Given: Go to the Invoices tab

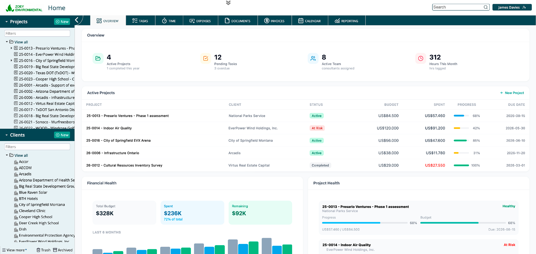Looking at the screenshot, I should pos(274,21).
